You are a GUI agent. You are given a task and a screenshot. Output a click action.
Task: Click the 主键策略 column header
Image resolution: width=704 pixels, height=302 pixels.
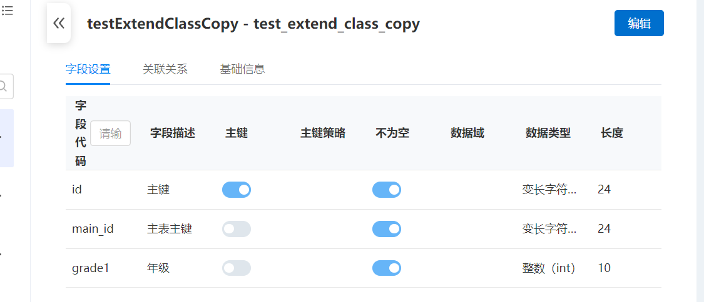click(x=323, y=133)
